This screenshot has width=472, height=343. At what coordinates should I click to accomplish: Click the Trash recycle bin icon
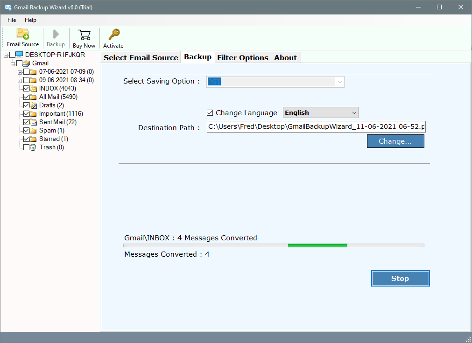pyautogui.click(x=33, y=147)
